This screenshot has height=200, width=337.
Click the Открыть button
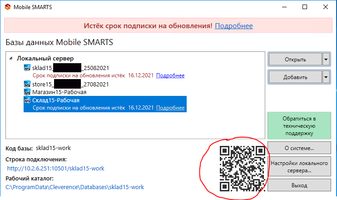point(295,60)
